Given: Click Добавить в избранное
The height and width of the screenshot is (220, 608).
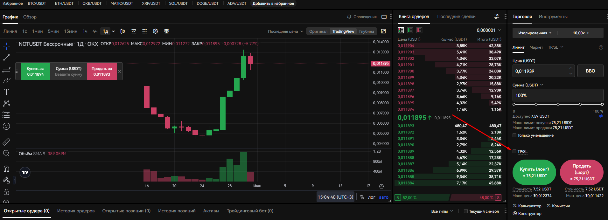Looking at the screenshot, I should coord(273,3).
